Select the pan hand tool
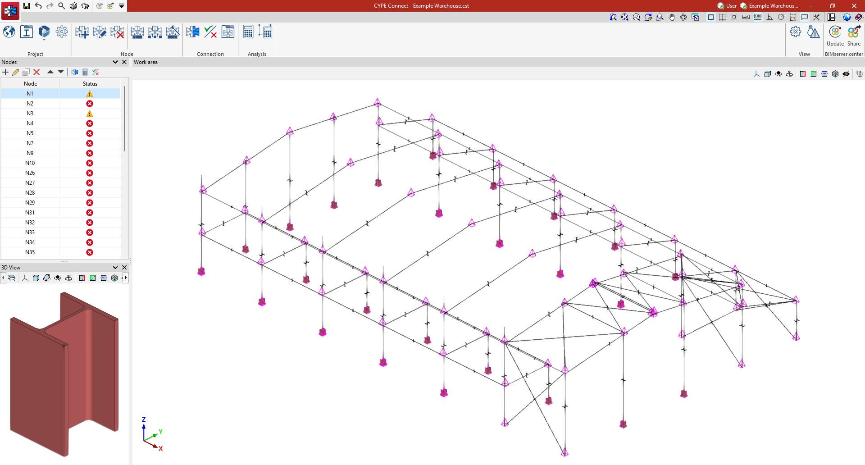 (x=672, y=17)
